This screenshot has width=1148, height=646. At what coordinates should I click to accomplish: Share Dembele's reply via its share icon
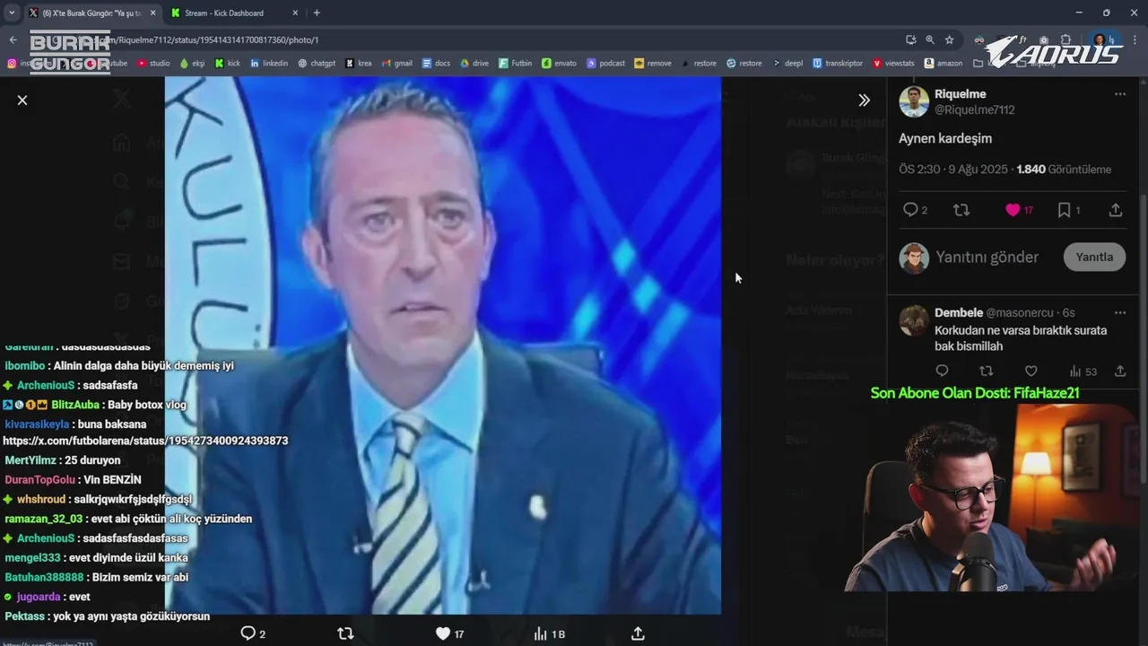(1119, 371)
